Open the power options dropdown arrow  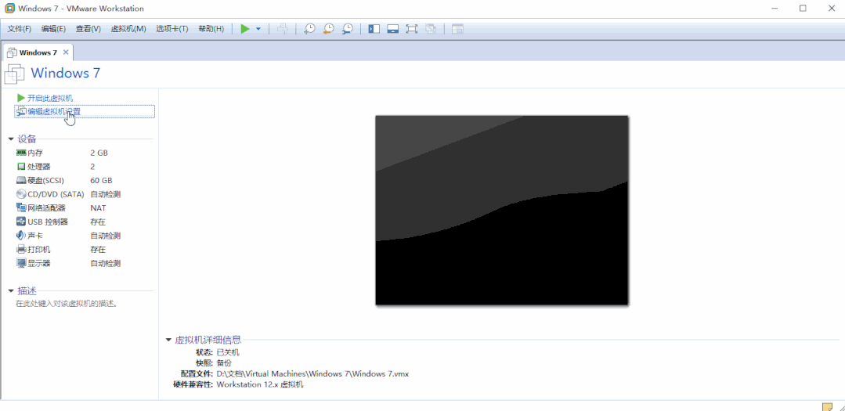pos(258,29)
